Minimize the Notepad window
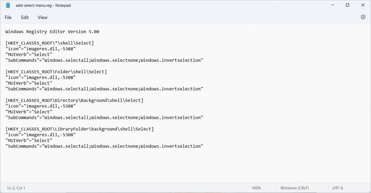Screen dimensions: 371x193 coord(332,5)
